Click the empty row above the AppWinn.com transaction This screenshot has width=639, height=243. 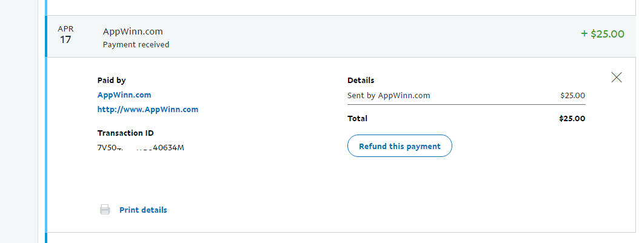point(340,7)
